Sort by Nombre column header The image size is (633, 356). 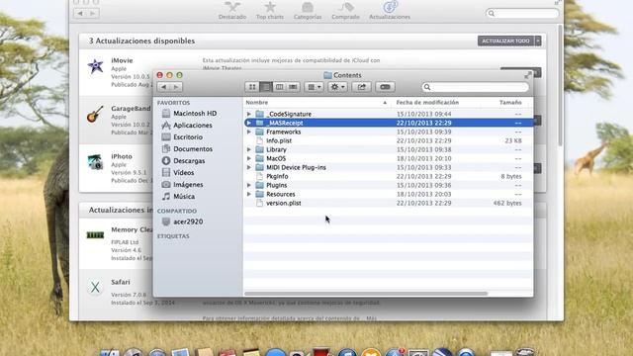317,103
